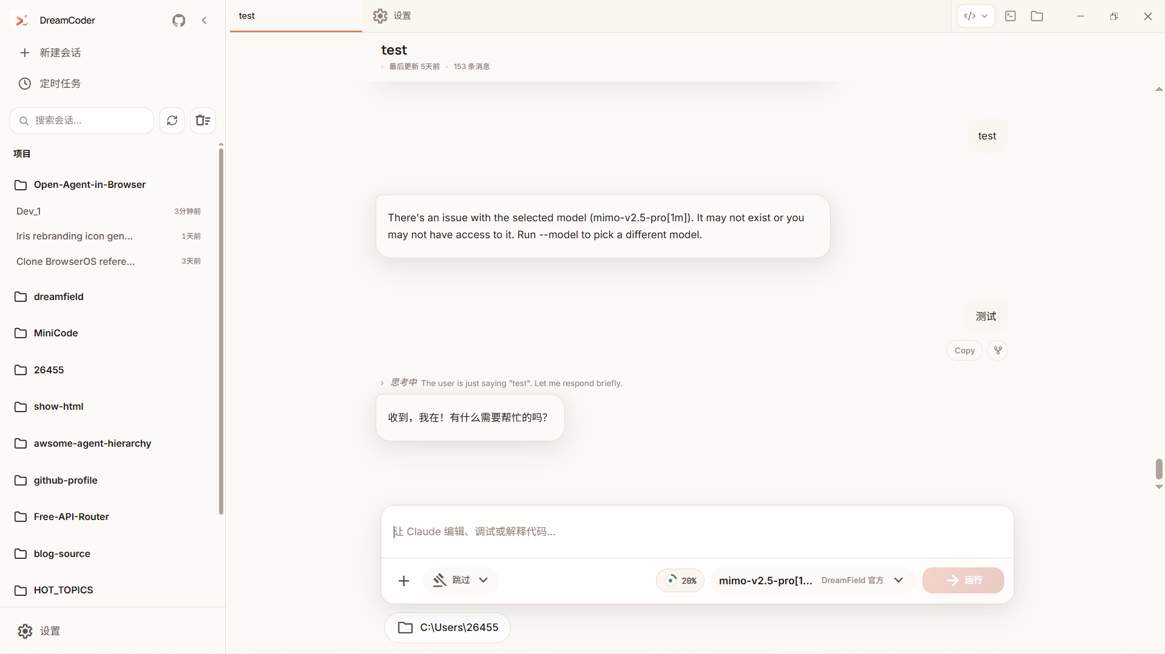The width and height of the screenshot is (1165, 654).
Task: Click the C:\Users\26455 working directory button
Action: (x=447, y=628)
